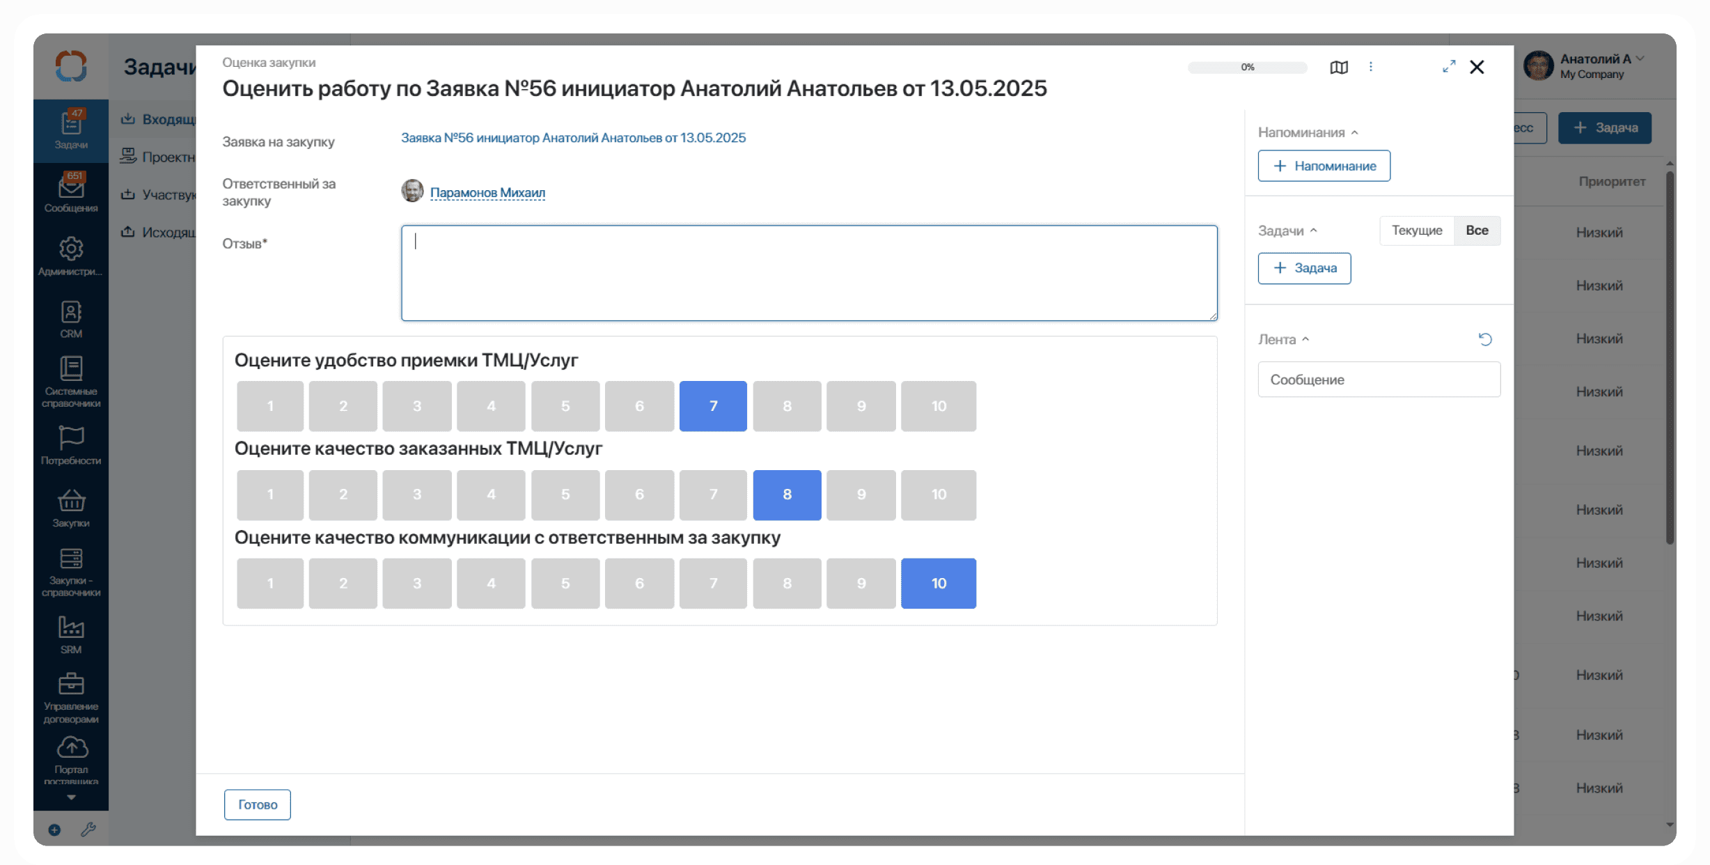Click the 0% progress bar
Image resolution: width=1710 pixels, height=865 pixels.
pos(1246,68)
